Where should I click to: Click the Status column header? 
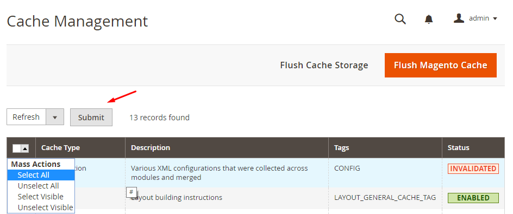pyautogui.click(x=458, y=148)
